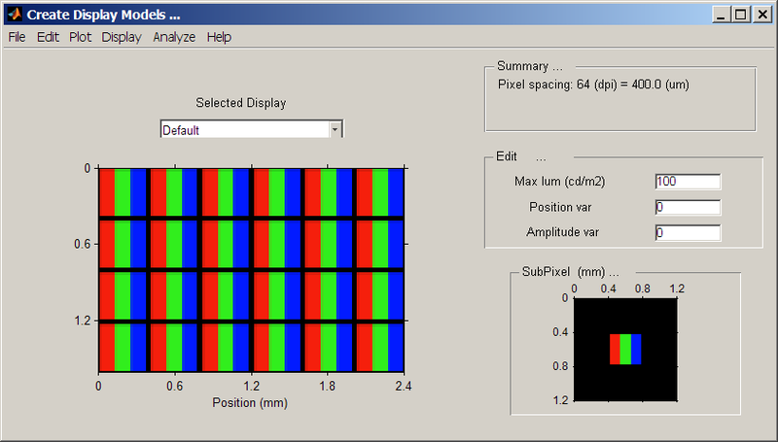Viewport: 778px width, 442px height.
Task: Click green stripe in SubPixel preview
Action: click(x=625, y=349)
